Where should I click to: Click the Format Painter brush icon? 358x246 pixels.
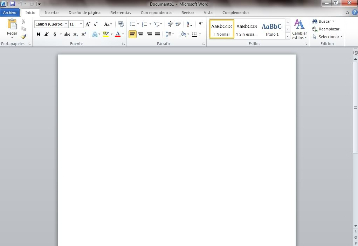pyautogui.click(x=23, y=36)
